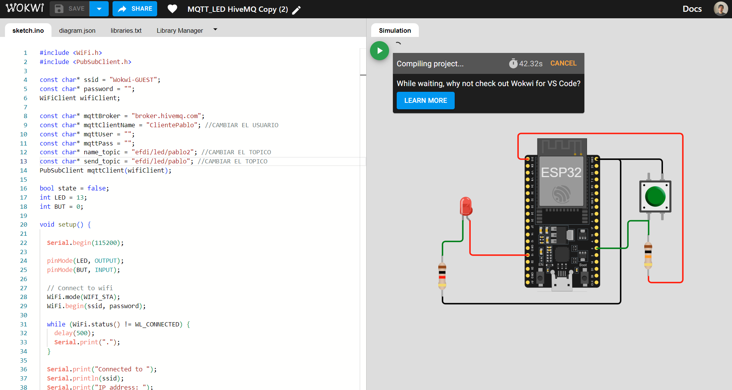Edit project title with pencil icon

(x=296, y=10)
